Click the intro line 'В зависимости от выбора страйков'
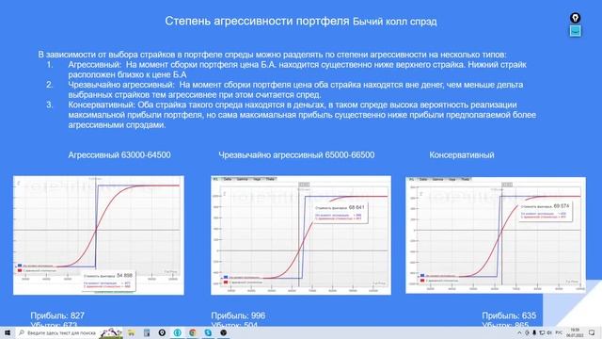The image size is (602, 339). [272, 55]
